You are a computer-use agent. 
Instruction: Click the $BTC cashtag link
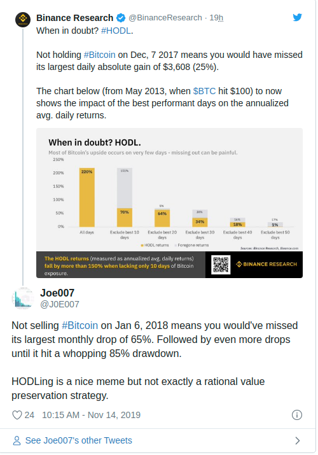click(204, 91)
